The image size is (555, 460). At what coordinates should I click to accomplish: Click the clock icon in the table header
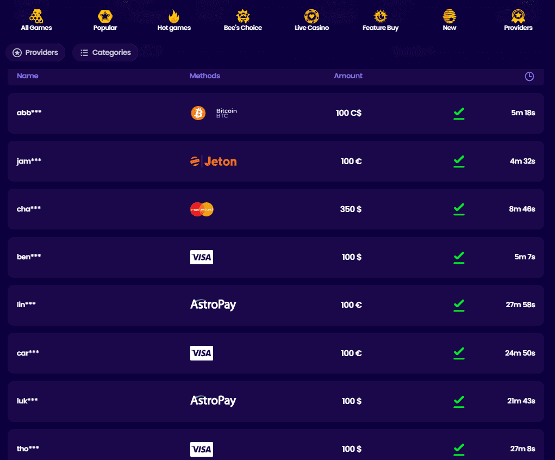pos(529,76)
